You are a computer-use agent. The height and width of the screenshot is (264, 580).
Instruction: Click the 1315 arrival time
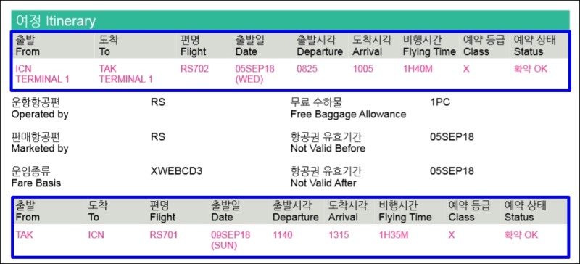point(339,235)
